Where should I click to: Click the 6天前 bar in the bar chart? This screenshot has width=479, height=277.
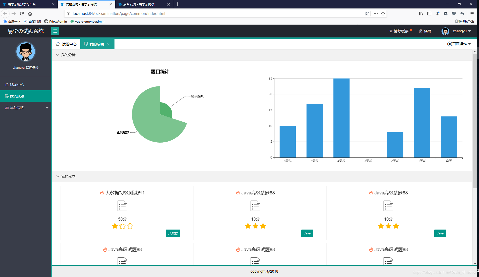click(x=288, y=142)
